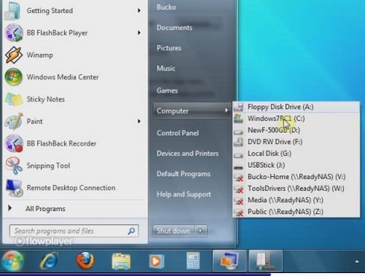The height and width of the screenshot is (276, 365).
Task: Open Default Programs
Action: coord(183,174)
